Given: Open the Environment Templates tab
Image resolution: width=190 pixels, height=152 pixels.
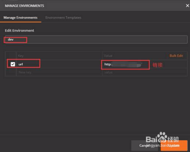Looking at the screenshot, I should (63, 18).
